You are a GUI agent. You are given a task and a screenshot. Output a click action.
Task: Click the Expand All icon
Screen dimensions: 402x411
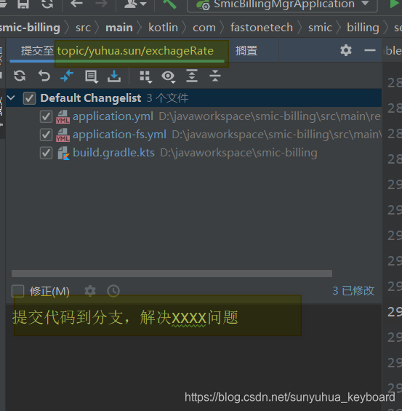(192, 76)
